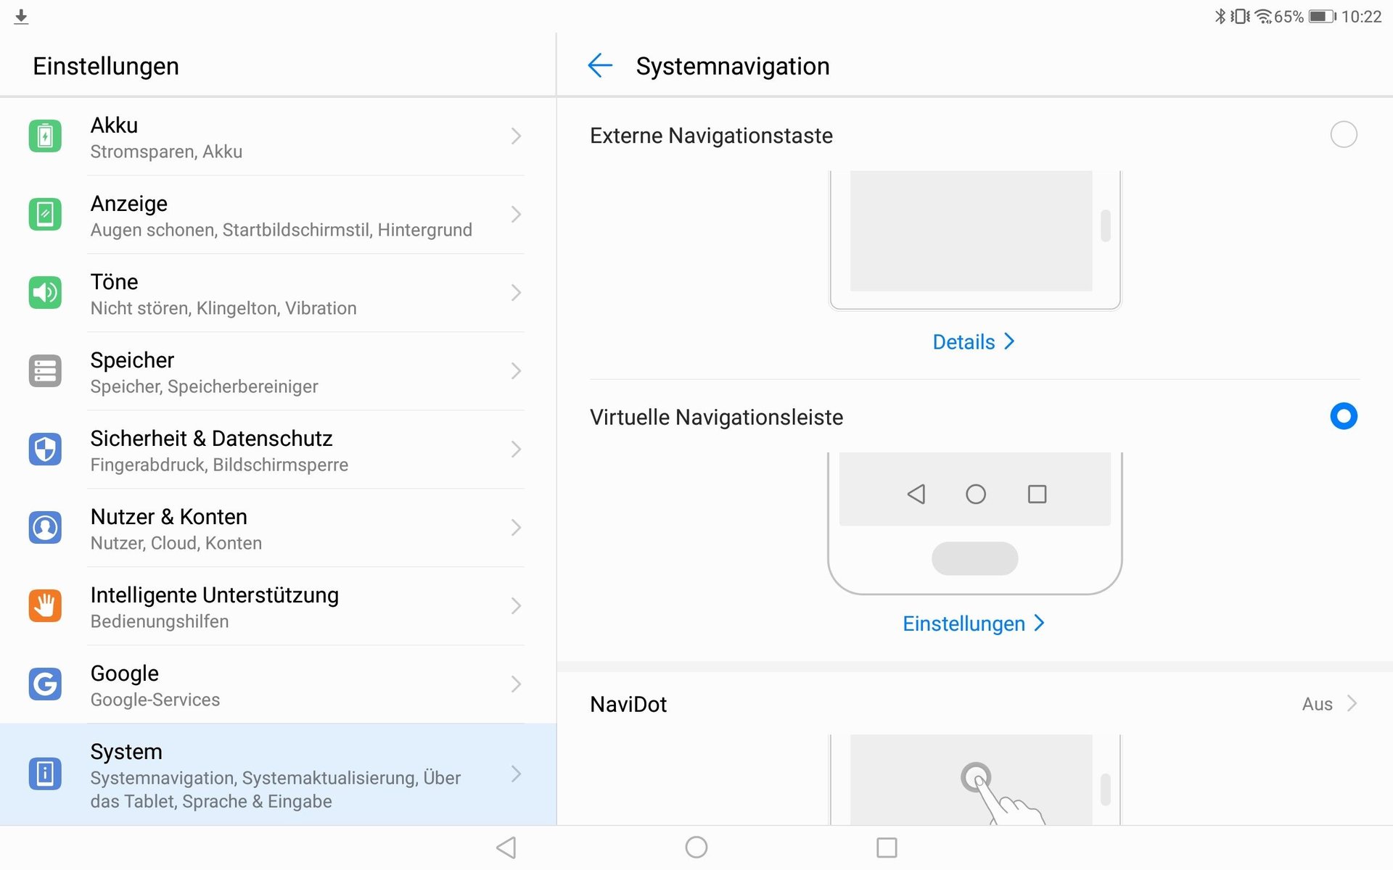Select the Externe Navigationstaste radio button

tap(1344, 135)
